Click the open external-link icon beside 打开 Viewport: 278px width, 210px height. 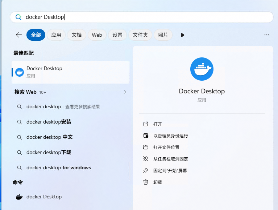pyautogui.click(x=146, y=124)
